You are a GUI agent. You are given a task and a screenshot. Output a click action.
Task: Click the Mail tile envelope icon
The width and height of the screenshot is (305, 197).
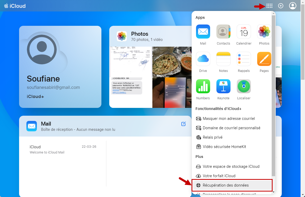(x=32, y=126)
